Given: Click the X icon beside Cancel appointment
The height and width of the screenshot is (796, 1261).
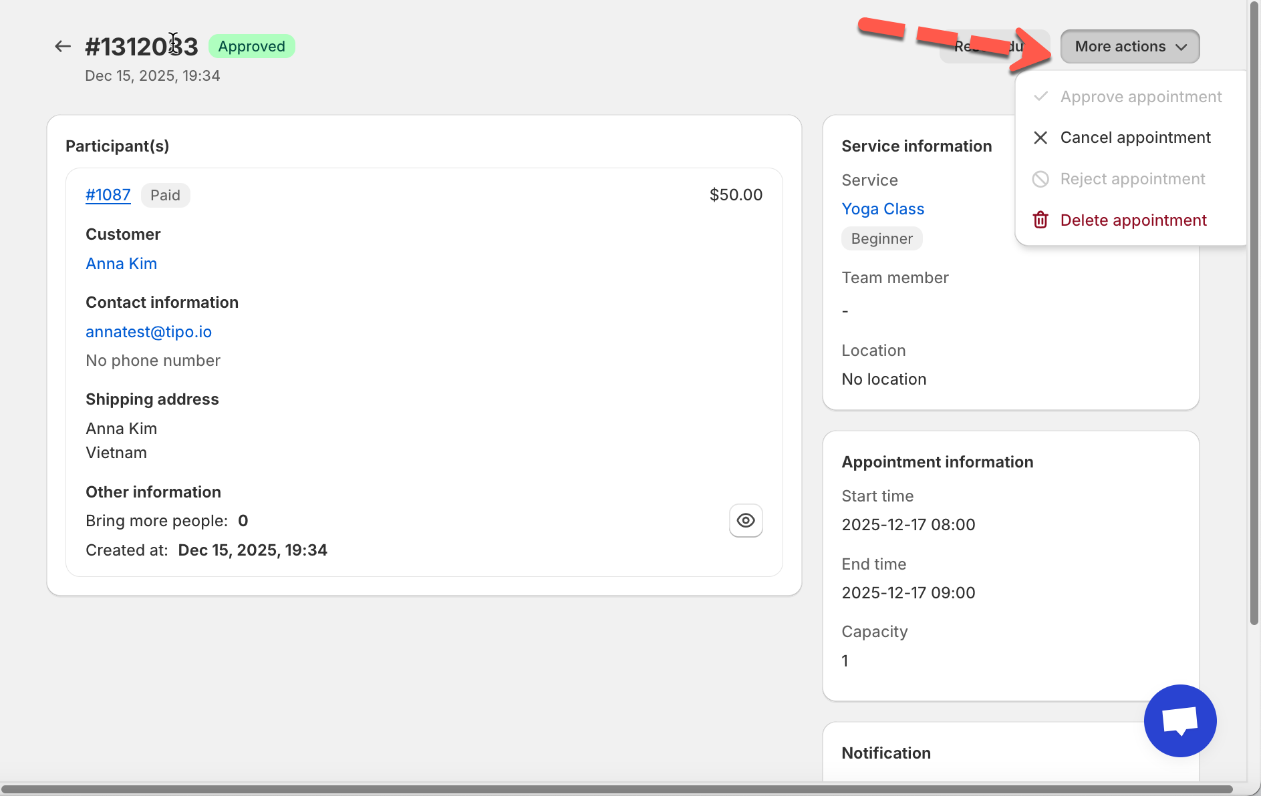Looking at the screenshot, I should coord(1040,138).
